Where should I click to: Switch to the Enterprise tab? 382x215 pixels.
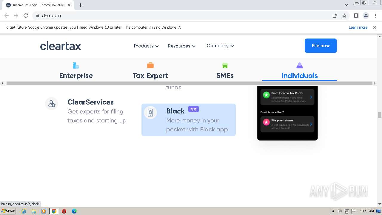[76, 70]
